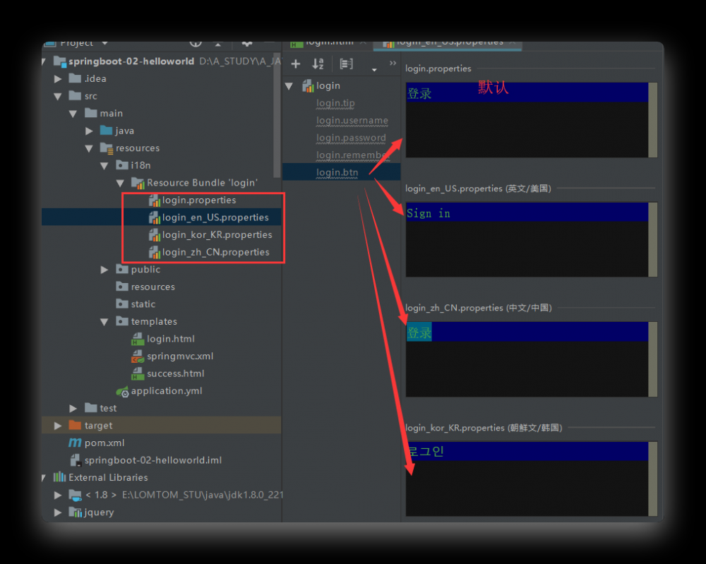The height and width of the screenshot is (564, 706).
Task: Click the group by prefix icon
Action: point(346,64)
